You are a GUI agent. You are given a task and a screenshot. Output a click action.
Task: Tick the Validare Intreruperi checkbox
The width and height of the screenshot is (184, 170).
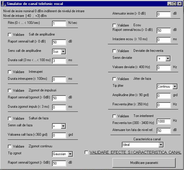[10, 72]
